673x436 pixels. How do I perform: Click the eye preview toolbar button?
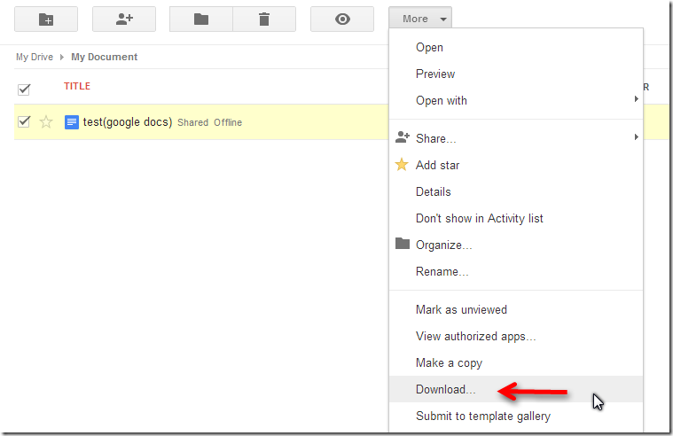point(342,19)
